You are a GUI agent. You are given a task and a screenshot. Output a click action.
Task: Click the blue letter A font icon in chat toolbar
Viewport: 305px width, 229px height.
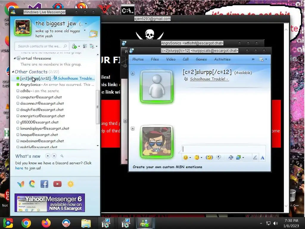coord(262,157)
